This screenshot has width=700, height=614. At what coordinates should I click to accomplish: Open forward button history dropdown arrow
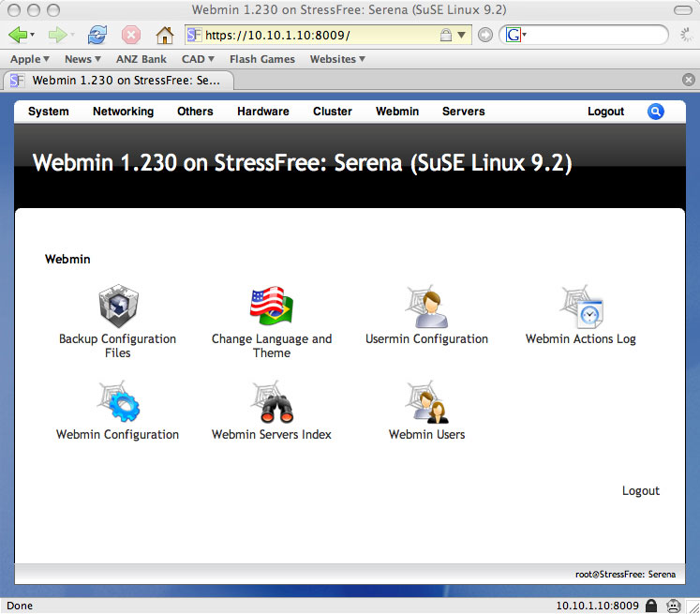[72, 35]
